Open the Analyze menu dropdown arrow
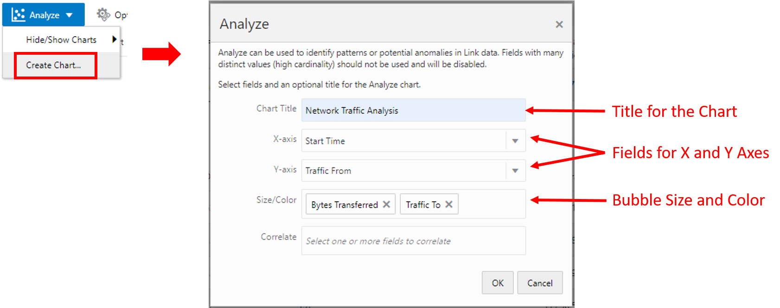This screenshot has height=308, width=780. (70, 15)
